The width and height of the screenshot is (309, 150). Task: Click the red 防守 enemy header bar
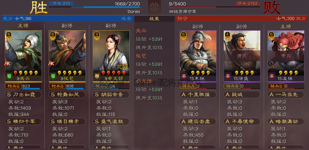[242, 19]
